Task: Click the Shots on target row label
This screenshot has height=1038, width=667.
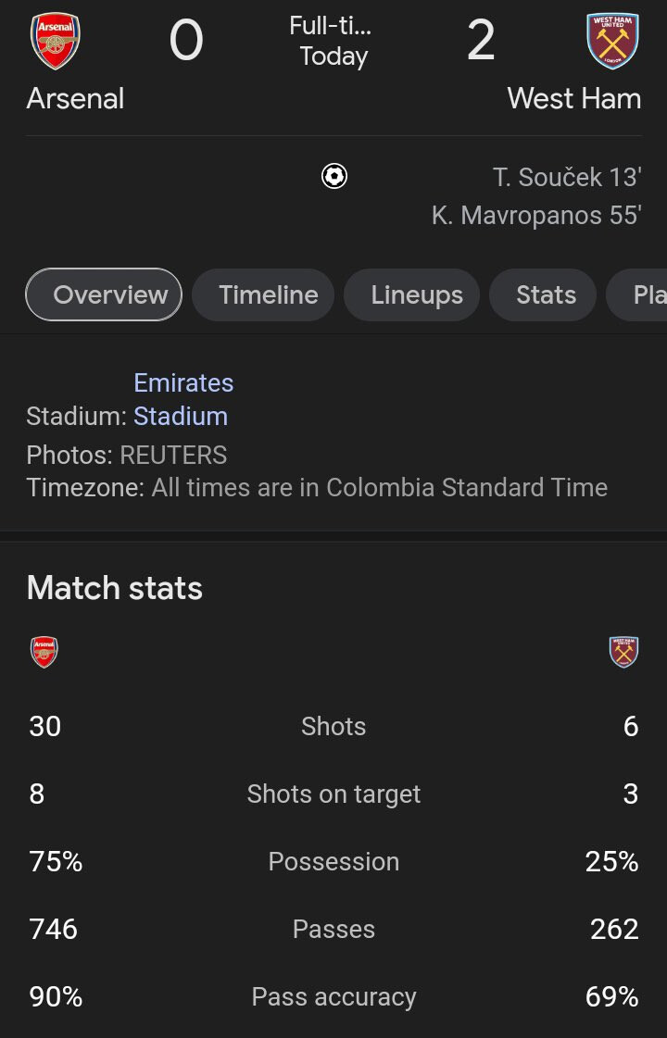Action: coord(333,794)
